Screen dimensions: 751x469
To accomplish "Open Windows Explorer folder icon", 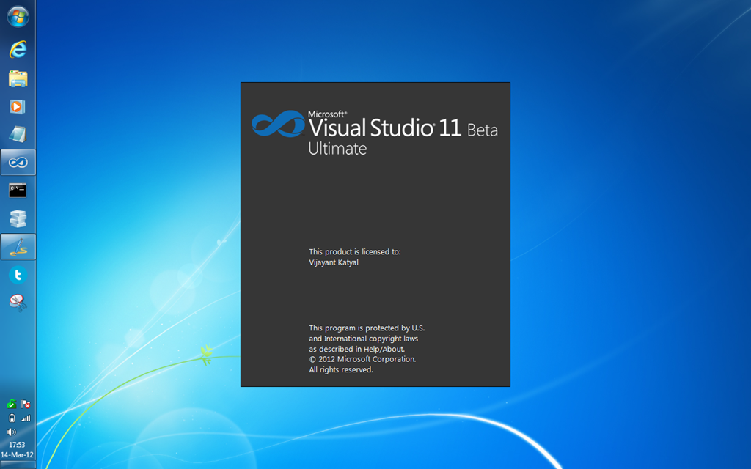I will coord(18,78).
